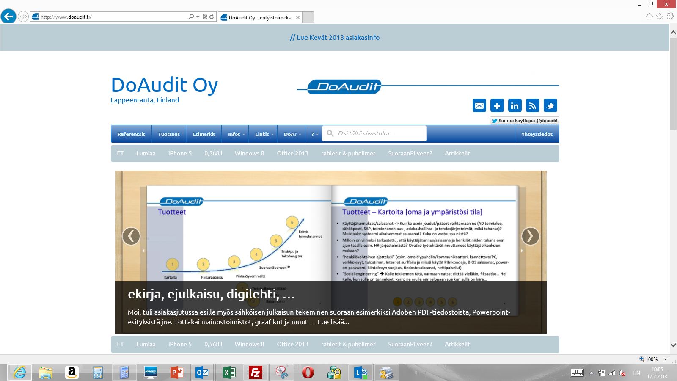This screenshot has width=677, height=381.
Task: Open the LinkedIn icon
Action: [x=515, y=105]
